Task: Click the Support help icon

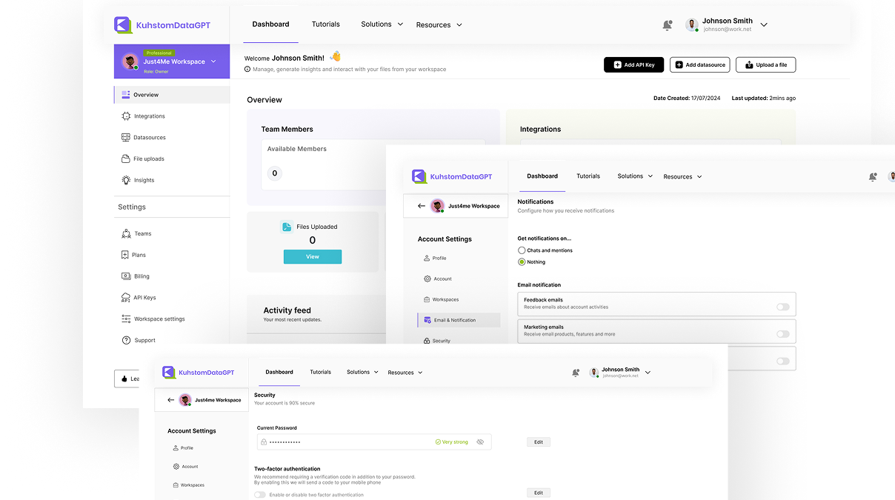Action: tap(127, 340)
